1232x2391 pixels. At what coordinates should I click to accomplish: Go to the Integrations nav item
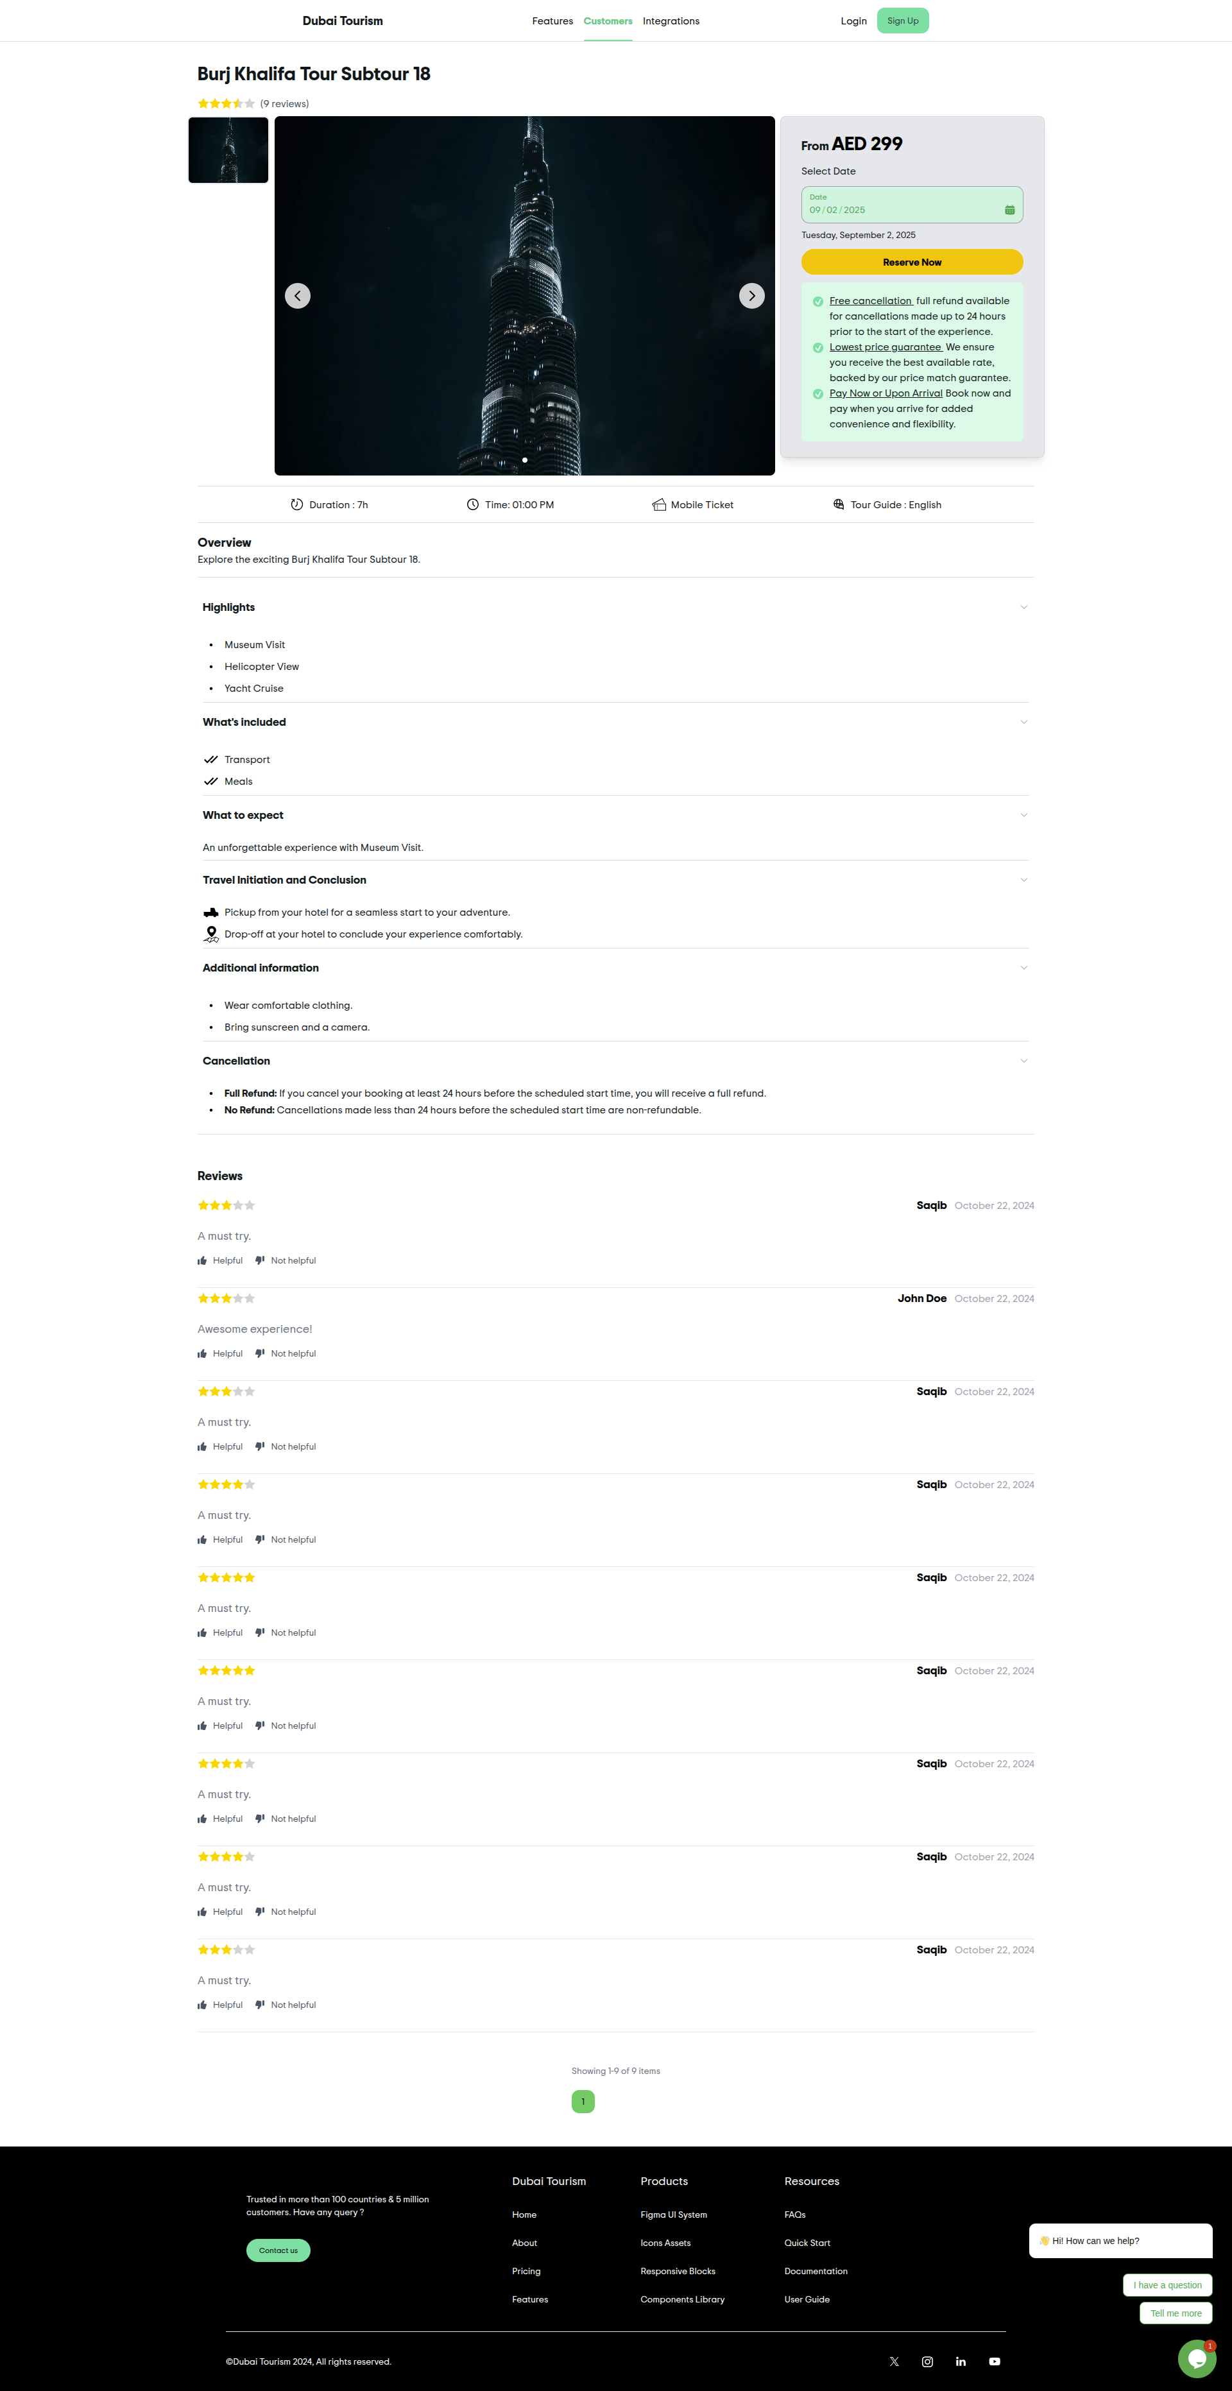pos(671,21)
